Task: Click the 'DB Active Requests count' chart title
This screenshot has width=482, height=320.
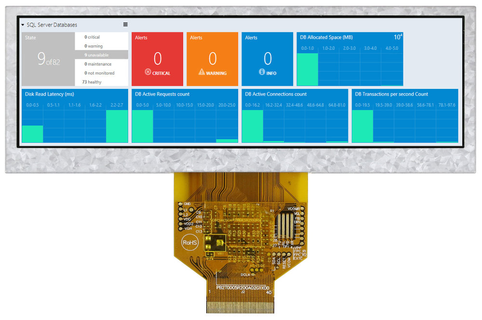Action: (162, 94)
